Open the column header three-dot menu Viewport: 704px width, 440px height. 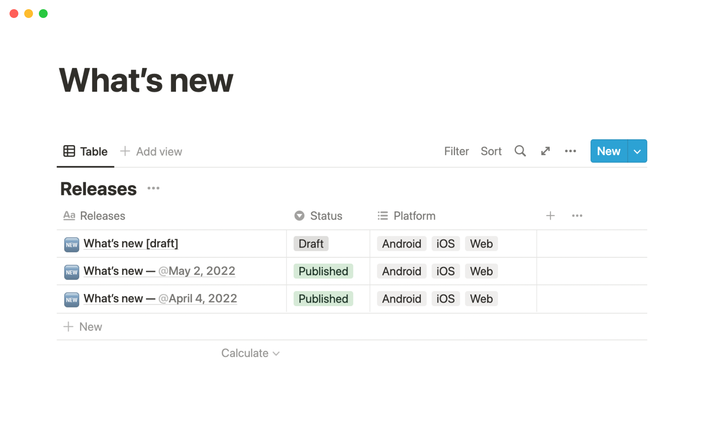[x=577, y=216]
